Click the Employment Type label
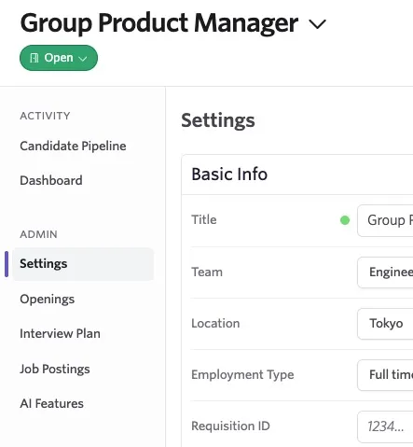This screenshot has height=447, width=413. (242, 375)
